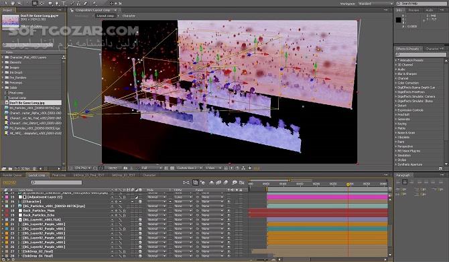The height and width of the screenshot is (262, 449).
Task: Switch to the Audio panel tab
Action: click(430, 10)
